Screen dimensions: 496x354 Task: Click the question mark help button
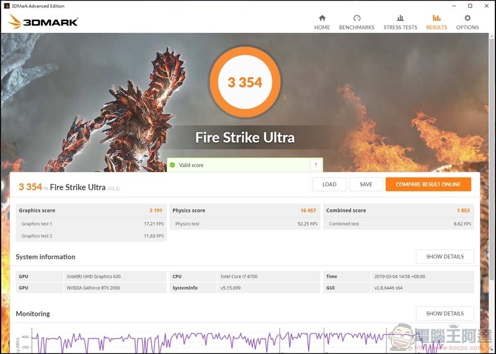[x=316, y=165]
